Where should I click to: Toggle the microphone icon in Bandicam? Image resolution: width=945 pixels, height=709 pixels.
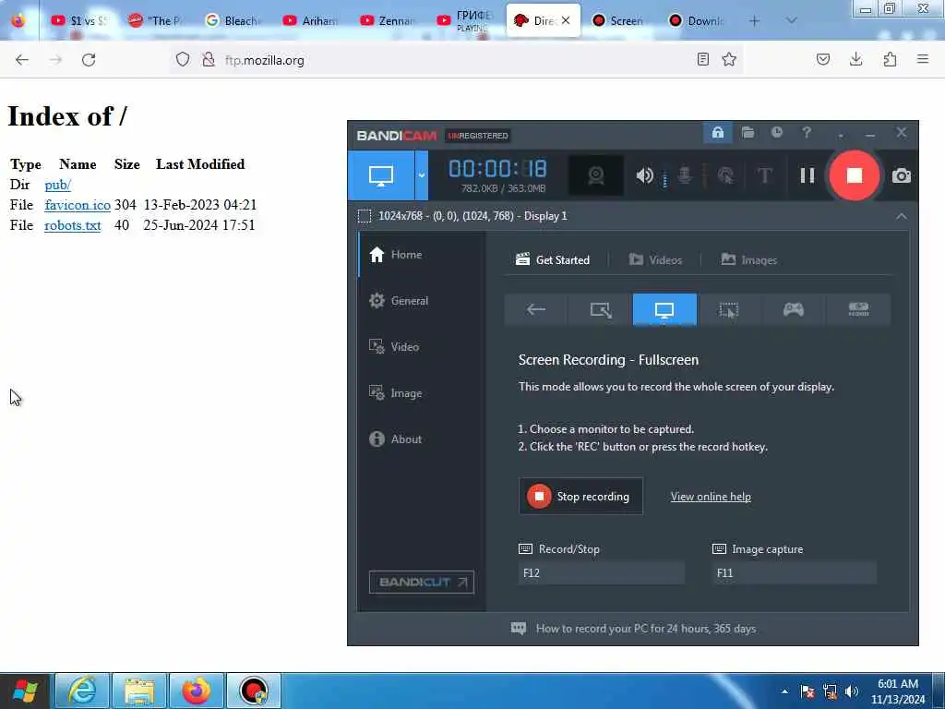coord(684,175)
